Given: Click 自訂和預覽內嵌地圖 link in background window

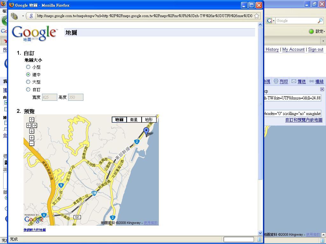Looking at the screenshot, I should (x=304, y=120).
